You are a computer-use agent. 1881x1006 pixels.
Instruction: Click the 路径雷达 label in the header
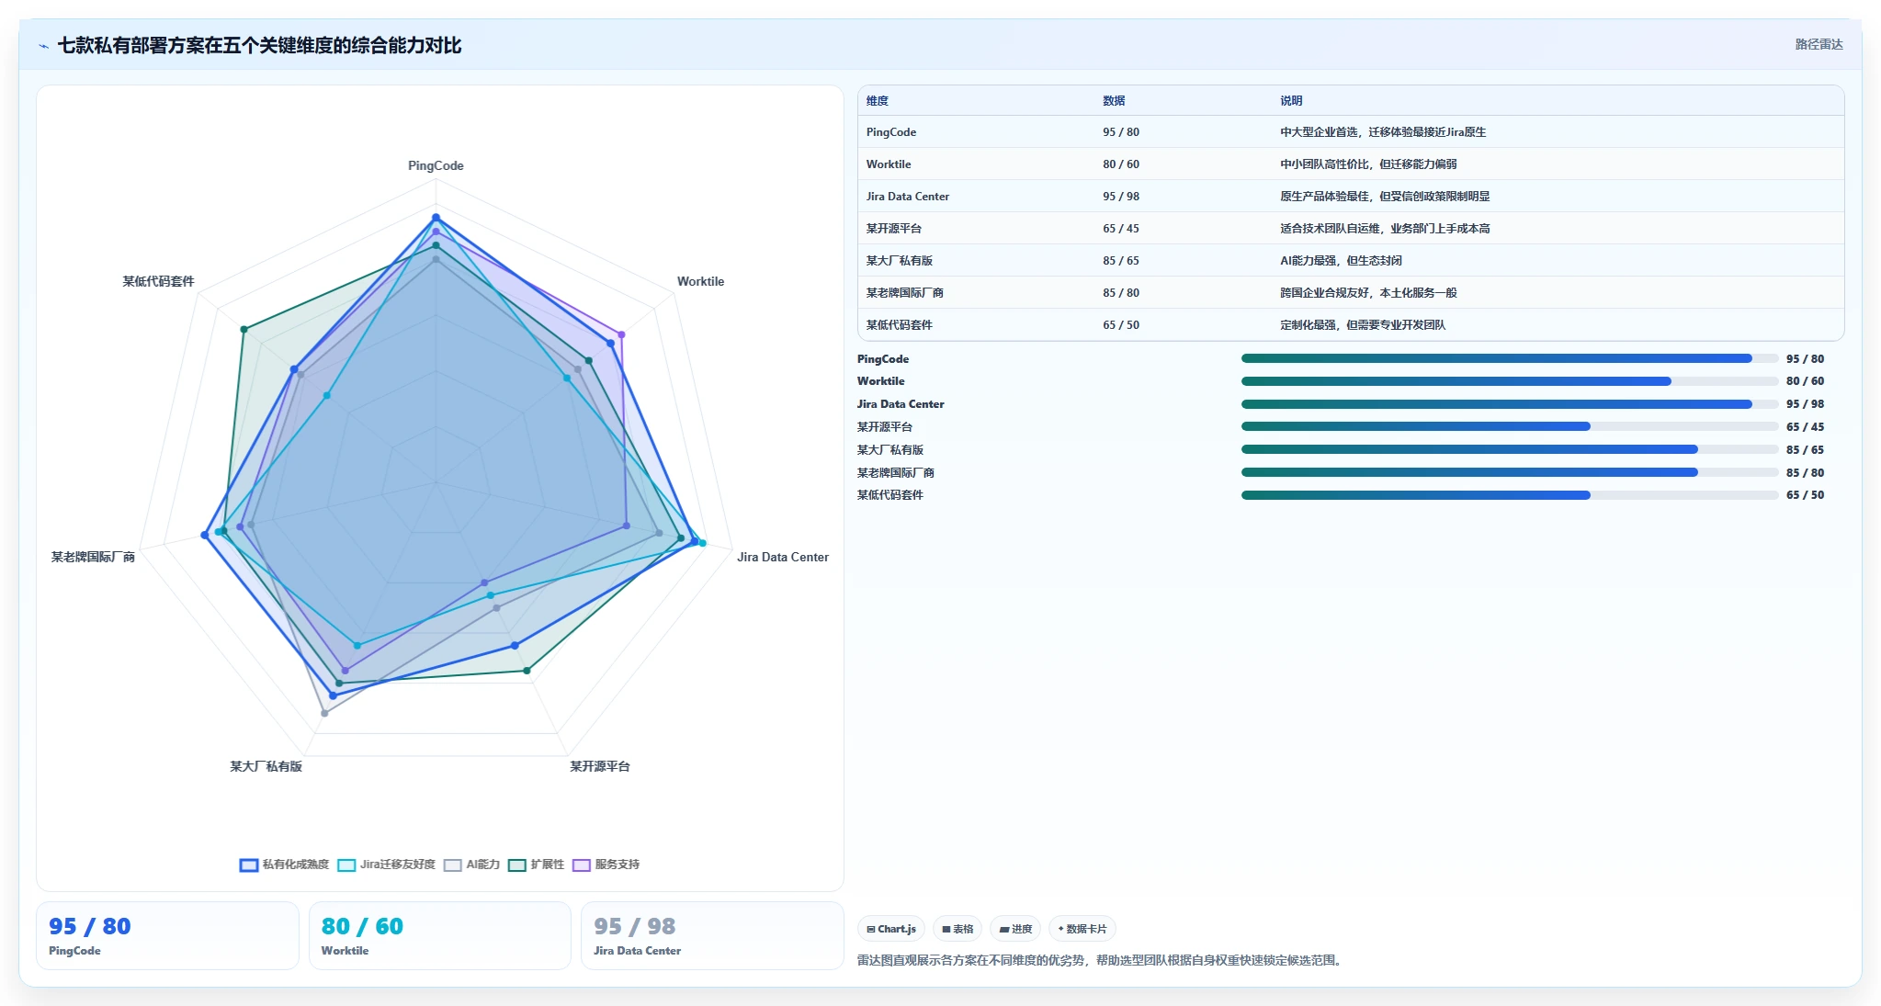pyautogui.click(x=1819, y=44)
